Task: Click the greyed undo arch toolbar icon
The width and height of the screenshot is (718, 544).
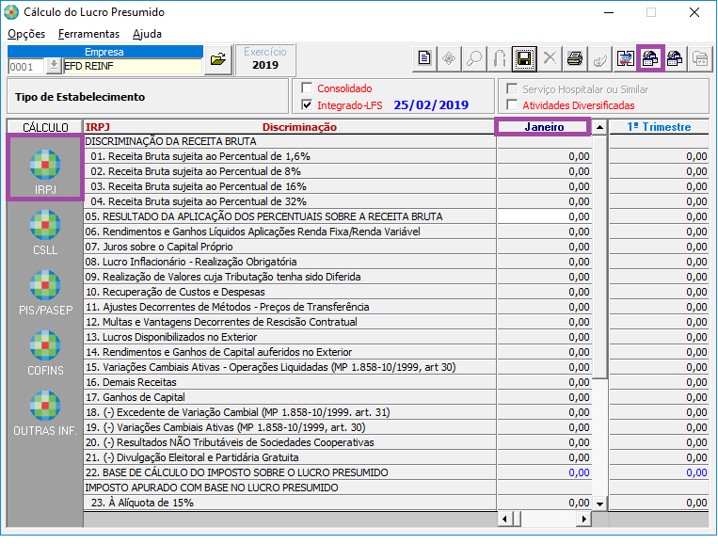Action: tap(499, 58)
